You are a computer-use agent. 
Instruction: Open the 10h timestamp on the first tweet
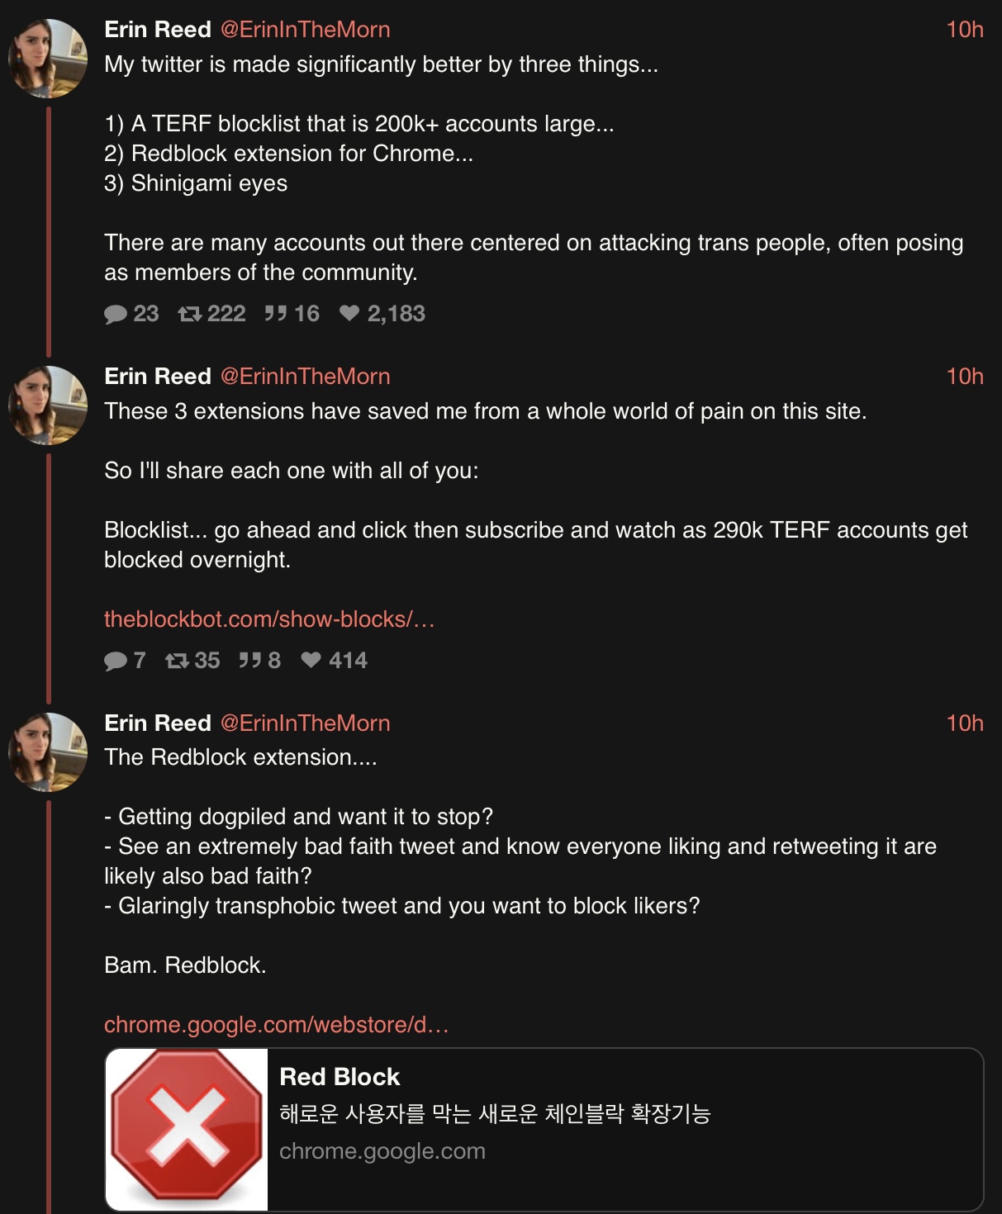964,30
